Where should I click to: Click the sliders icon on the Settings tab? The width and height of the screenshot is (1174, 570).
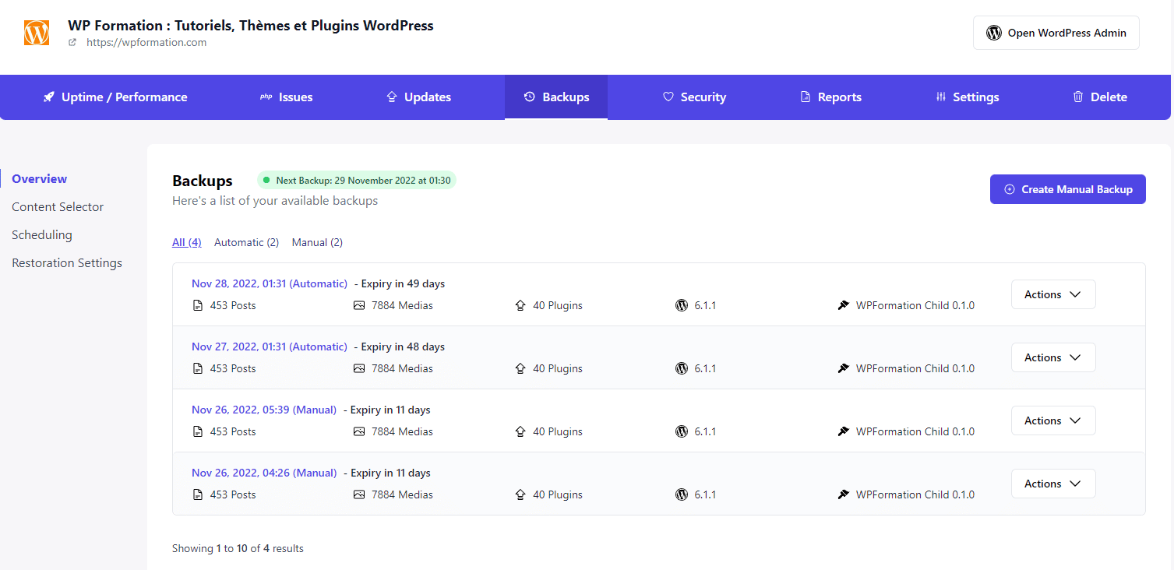941,97
